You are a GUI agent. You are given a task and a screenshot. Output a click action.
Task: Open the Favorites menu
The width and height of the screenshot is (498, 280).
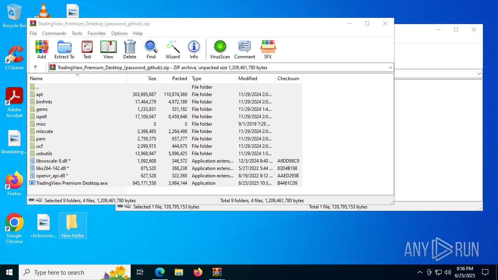click(x=96, y=33)
